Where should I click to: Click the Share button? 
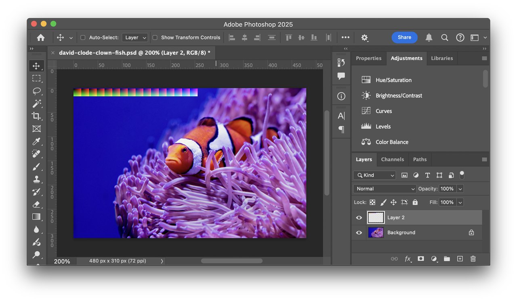coord(404,37)
